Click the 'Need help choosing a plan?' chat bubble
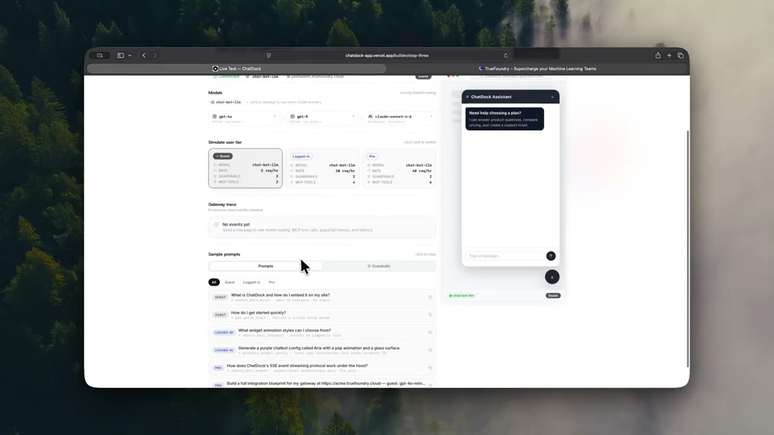 [x=504, y=118]
